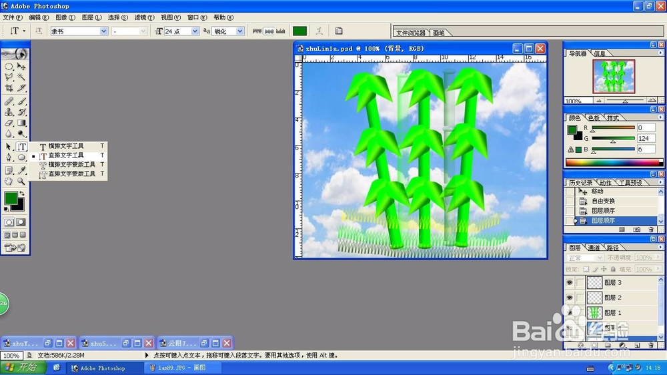Screen dimensions: 667x375
Task: Hide 图层 3 visibility eye
Action: (x=570, y=283)
